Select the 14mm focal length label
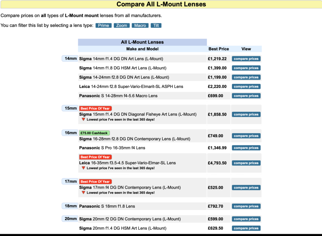The height and width of the screenshot is (236, 322). point(70,58)
